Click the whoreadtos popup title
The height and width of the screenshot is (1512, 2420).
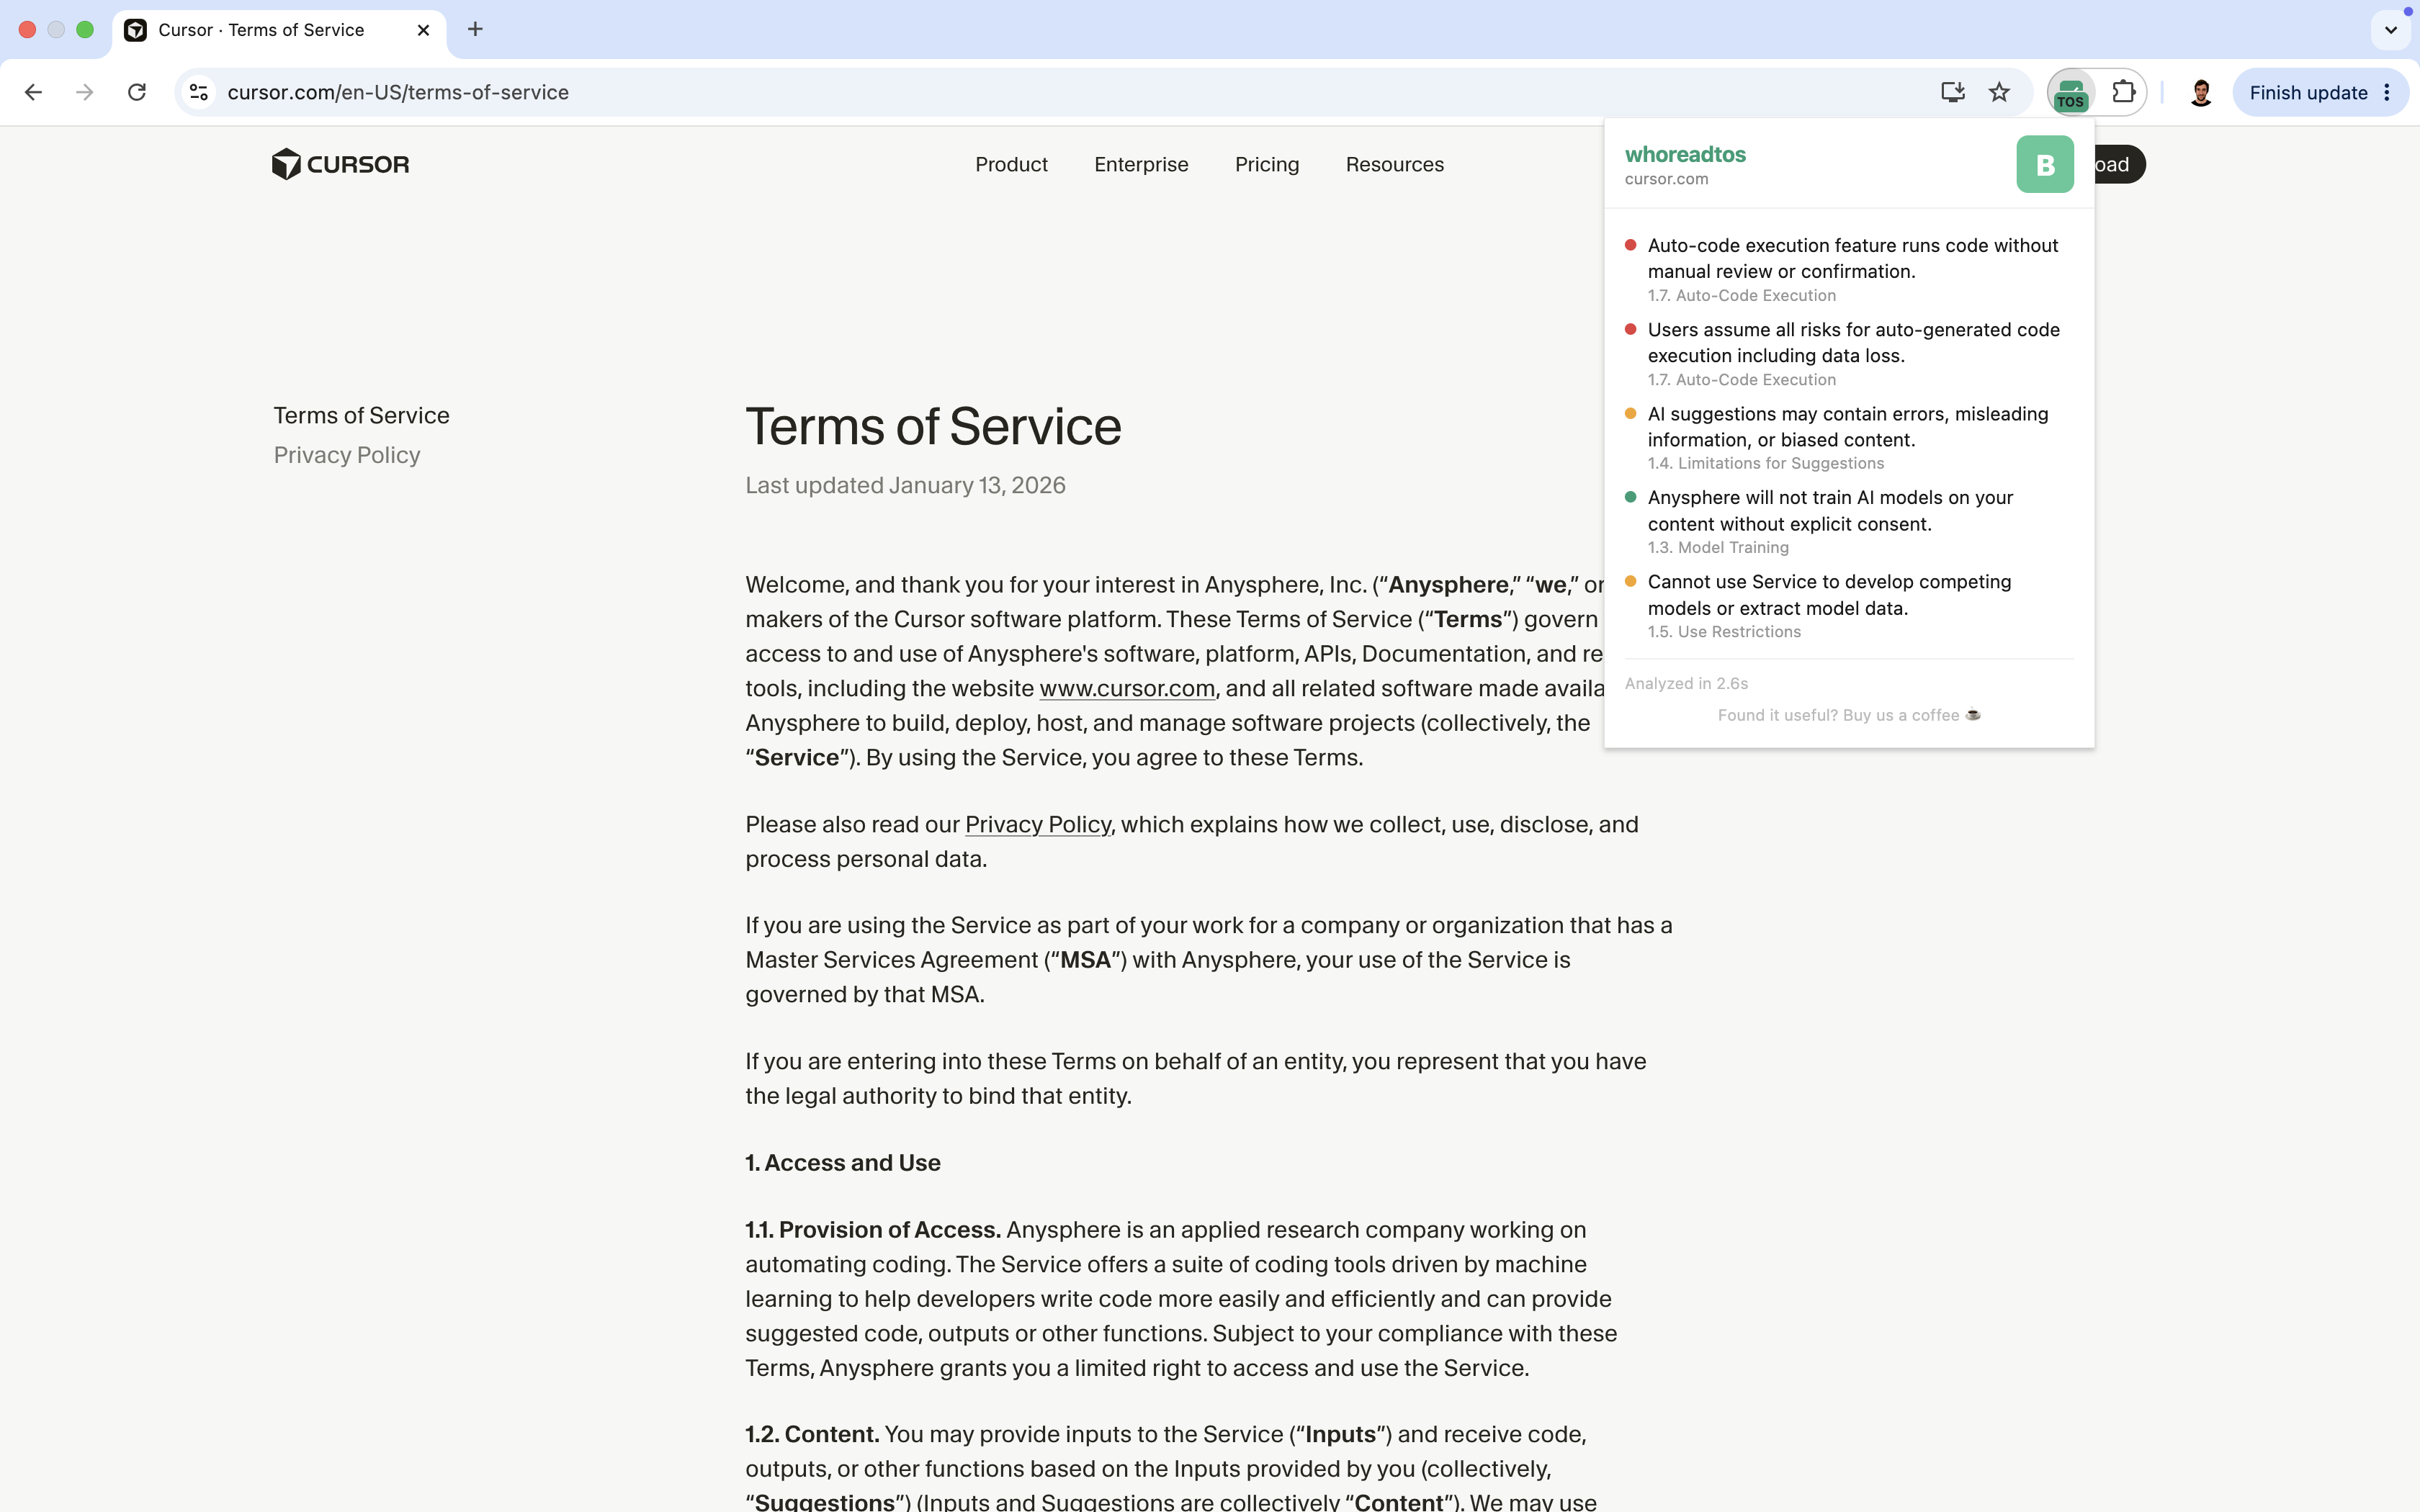pyautogui.click(x=1685, y=154)
